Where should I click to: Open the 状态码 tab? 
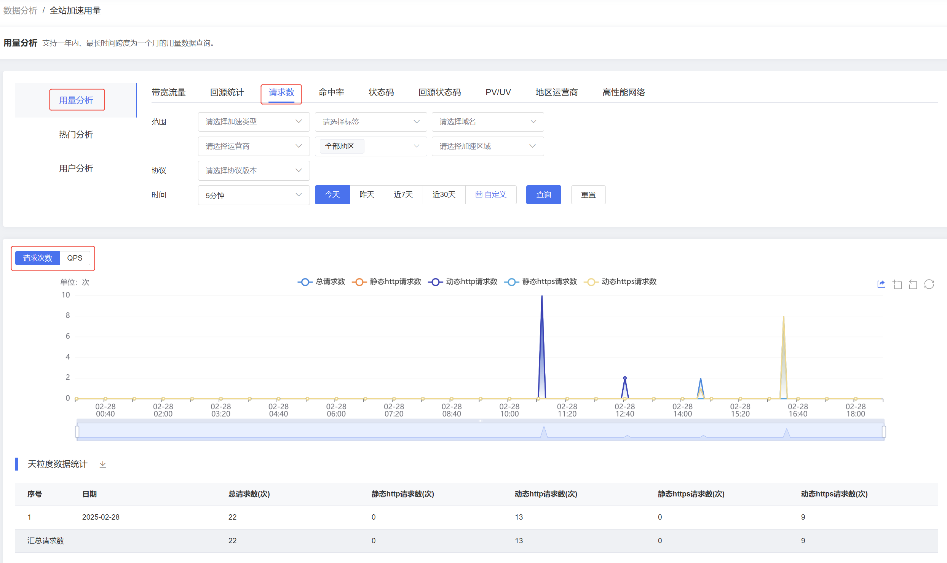coord(381,92)
